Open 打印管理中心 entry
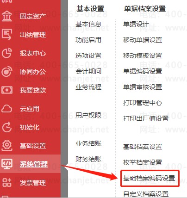This screenshot has height=198, width=187. click(x=143, y=103)
